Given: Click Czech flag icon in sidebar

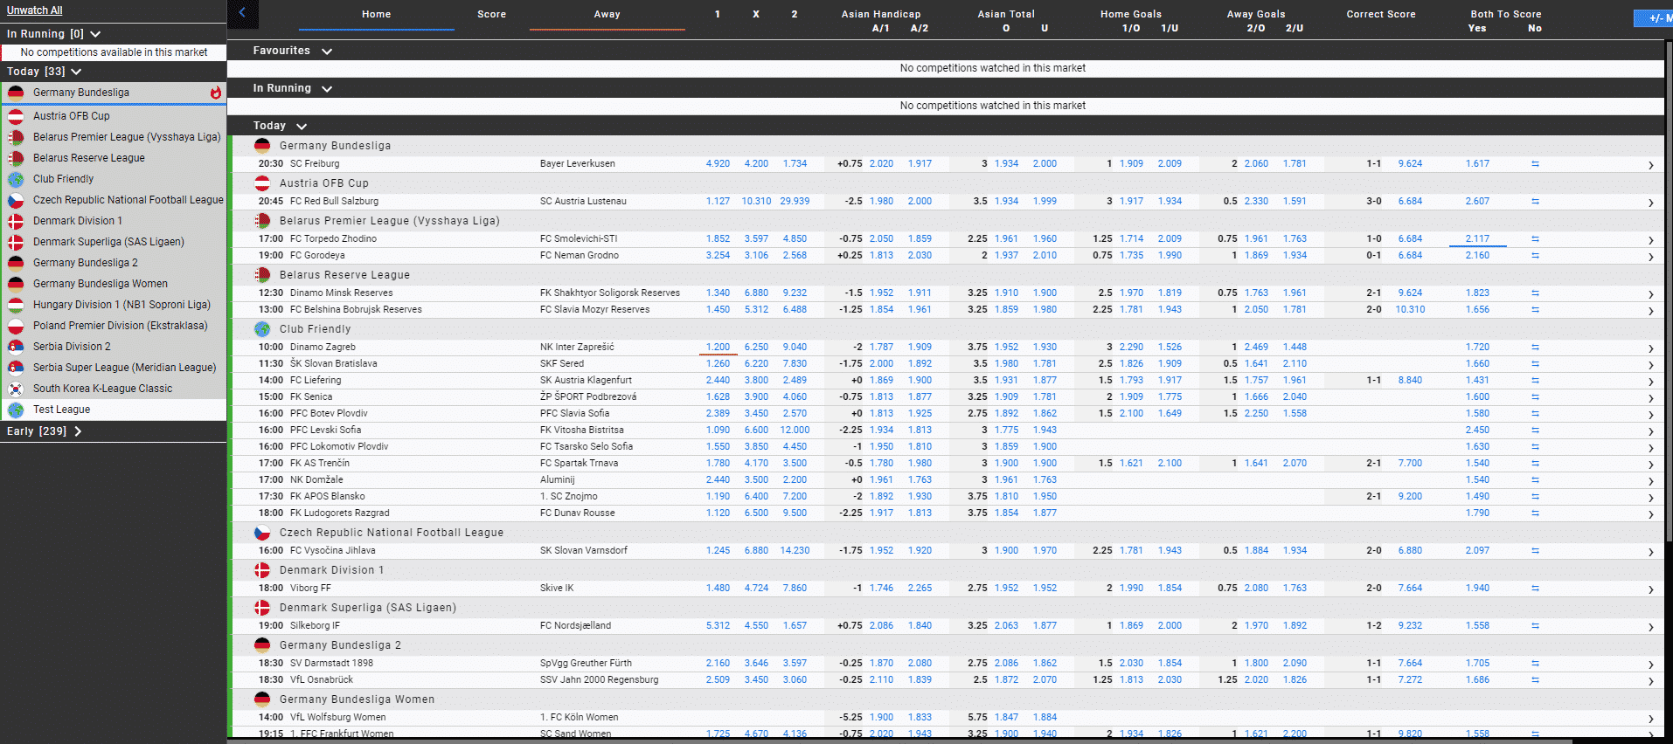Looking at the screenshot, I should pos(16,200).
